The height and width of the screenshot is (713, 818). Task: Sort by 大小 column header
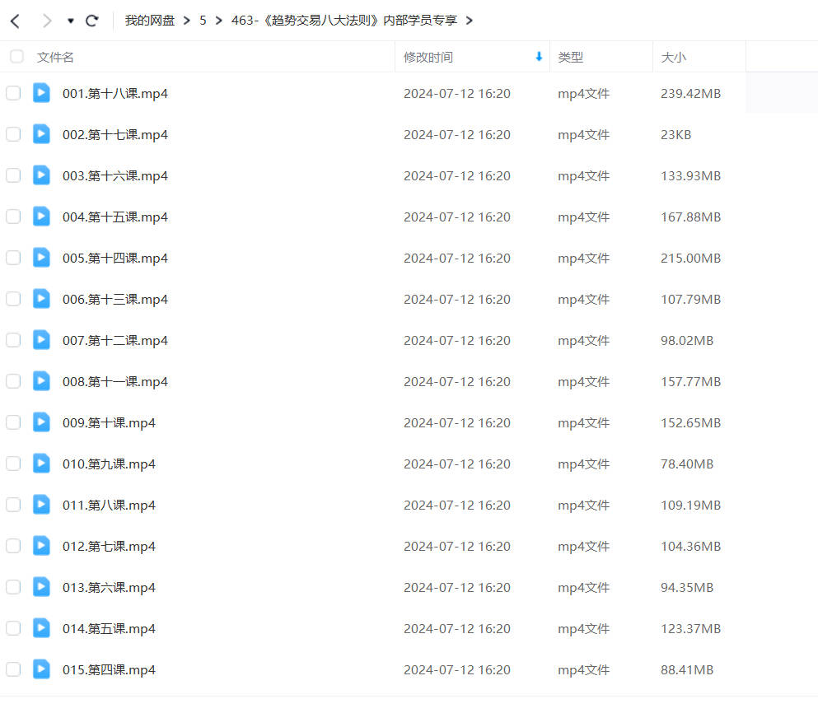674,58
